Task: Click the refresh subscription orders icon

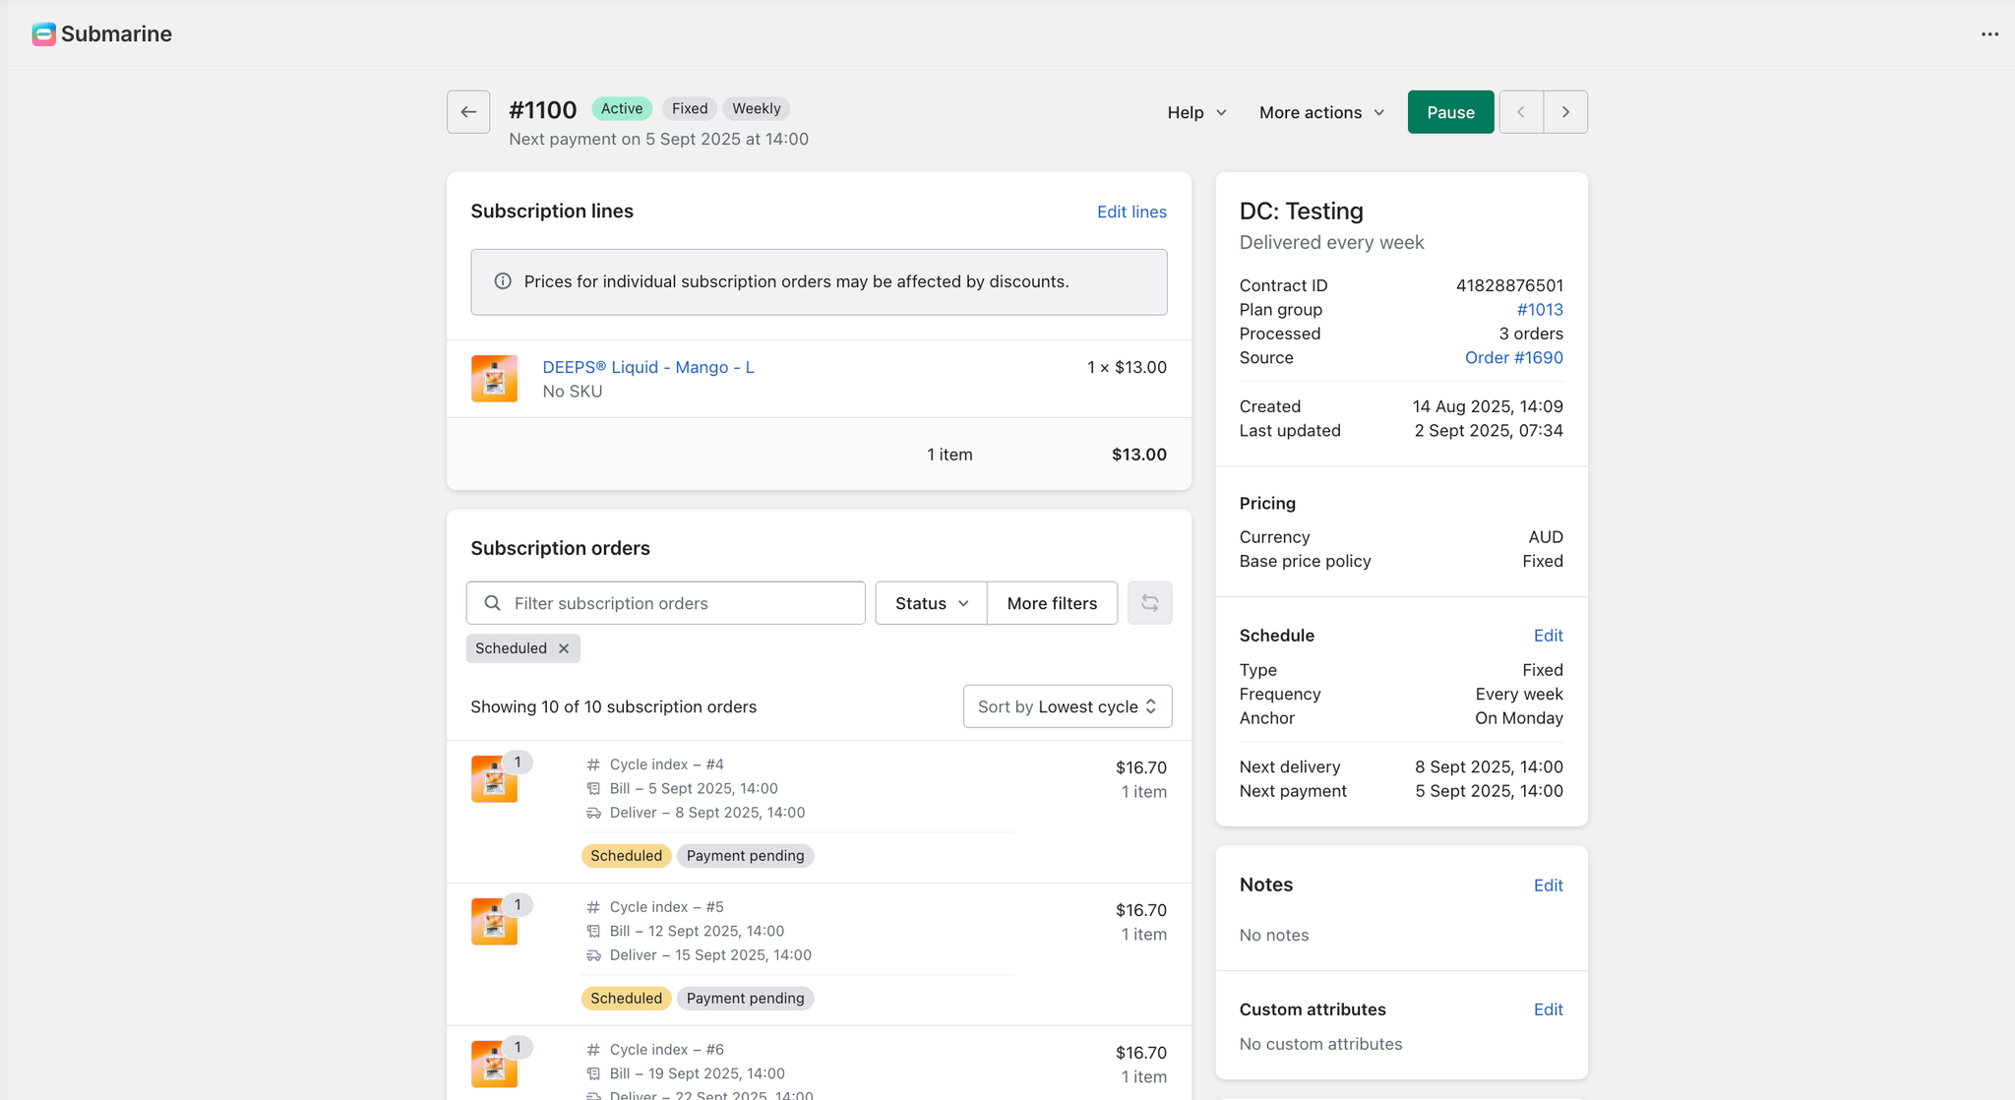Action: [1149, 603]
